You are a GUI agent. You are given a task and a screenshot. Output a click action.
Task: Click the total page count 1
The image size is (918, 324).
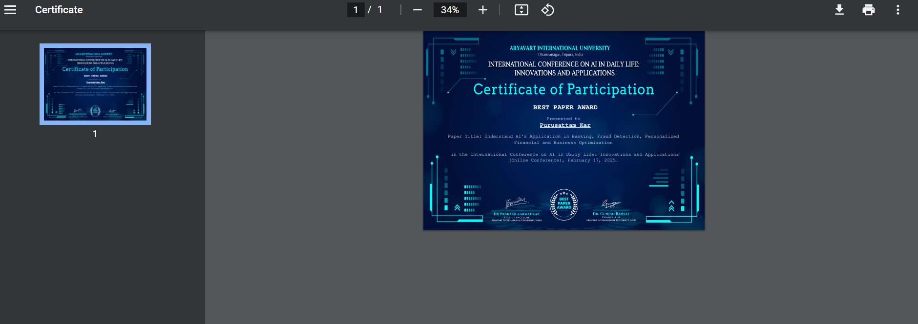380,10
